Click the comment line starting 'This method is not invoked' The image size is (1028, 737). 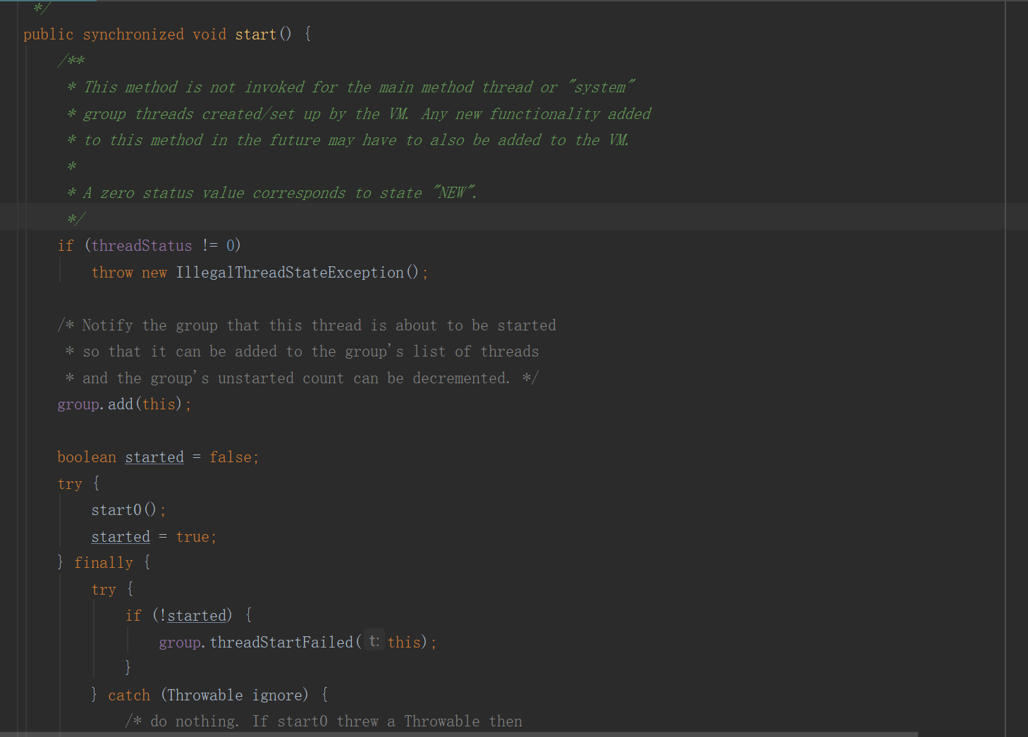[x=350, y=87]
